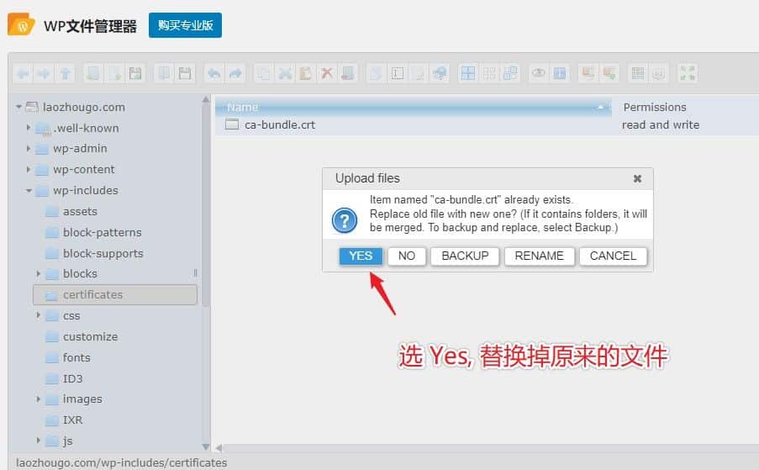Click the Extract archive toolbar icon

click(588, 74)
